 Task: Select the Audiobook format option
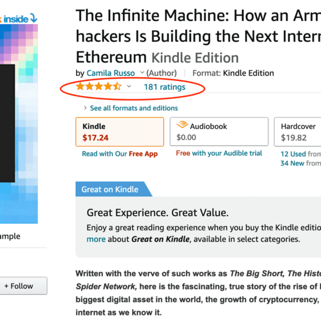tap(219, 132)
